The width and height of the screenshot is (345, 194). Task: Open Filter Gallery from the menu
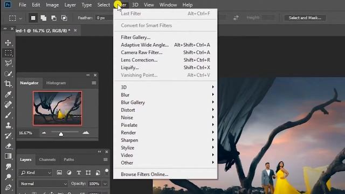[x=165, y=37]
